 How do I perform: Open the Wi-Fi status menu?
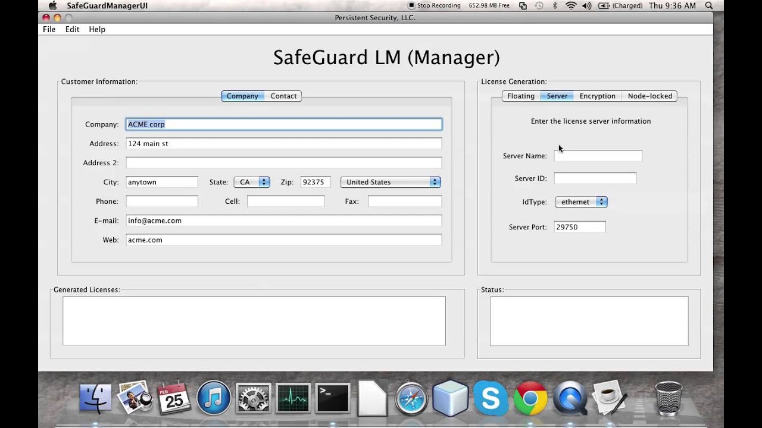571,5
